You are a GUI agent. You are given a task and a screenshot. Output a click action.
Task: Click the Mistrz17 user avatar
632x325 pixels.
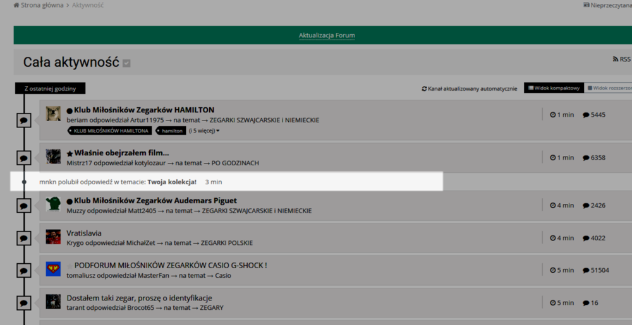53,157
